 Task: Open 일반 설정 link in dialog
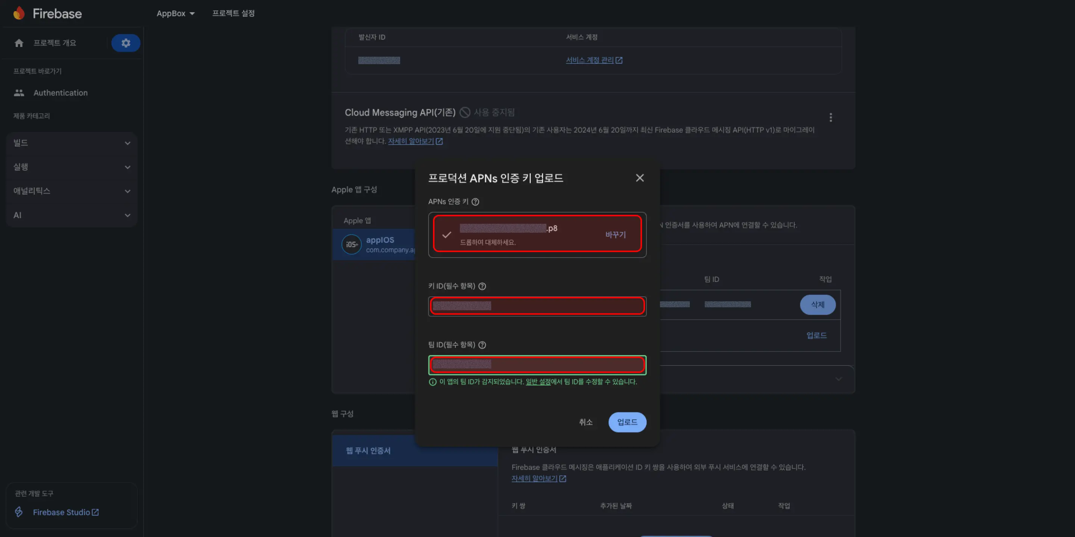538,382
